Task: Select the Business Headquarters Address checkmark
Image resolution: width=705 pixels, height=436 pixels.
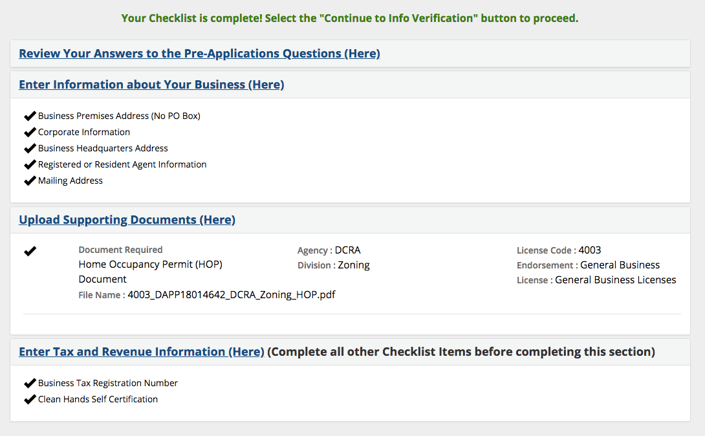Action: (x=30, y=147)
